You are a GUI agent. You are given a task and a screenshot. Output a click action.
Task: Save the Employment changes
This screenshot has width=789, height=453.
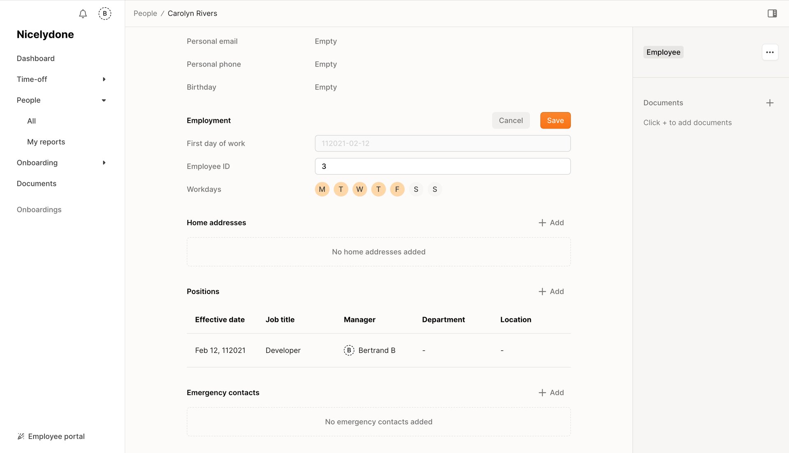point(555,120)
